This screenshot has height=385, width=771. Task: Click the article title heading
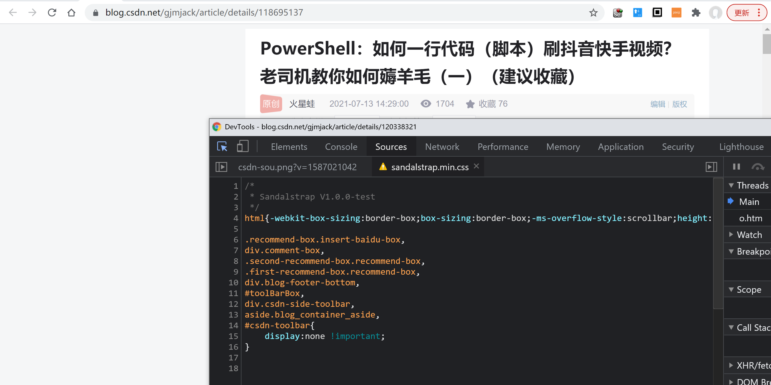(466, 62)
